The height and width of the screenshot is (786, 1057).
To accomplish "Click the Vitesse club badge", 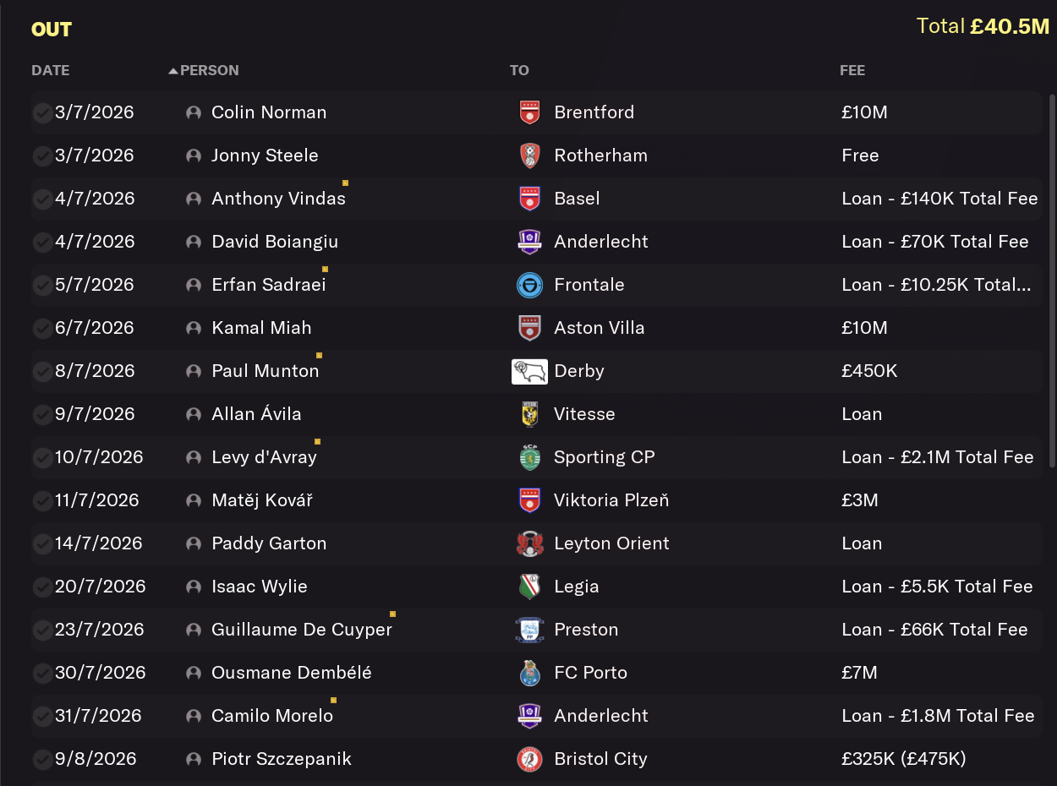I will click(529, 414).
